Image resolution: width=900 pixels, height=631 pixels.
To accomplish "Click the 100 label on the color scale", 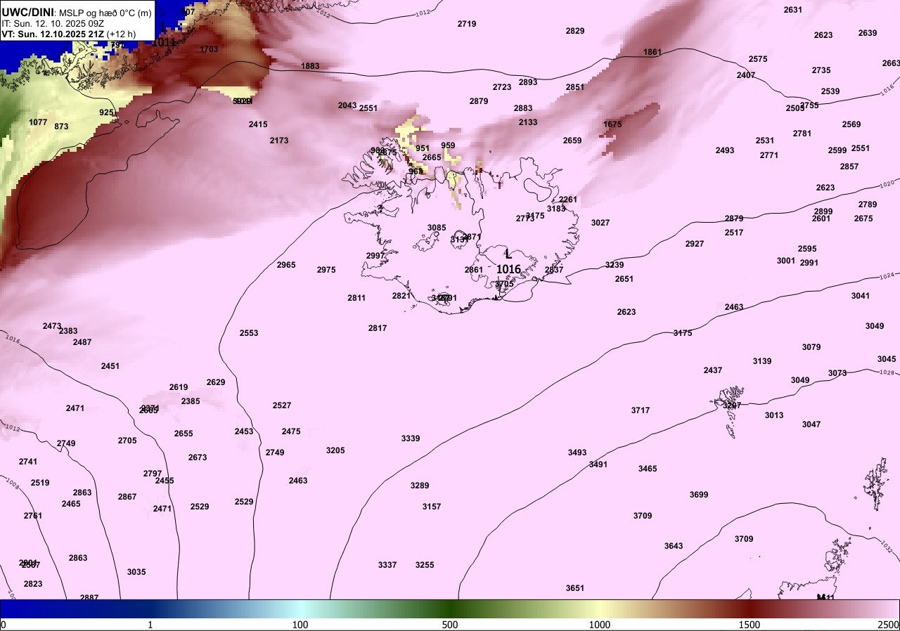I will tap(300, 625).
